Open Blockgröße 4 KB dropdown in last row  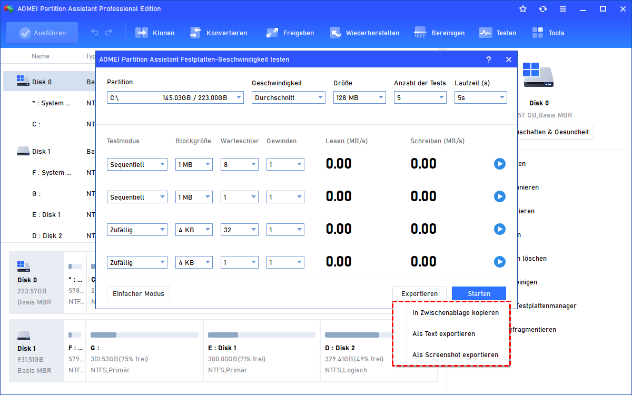pyautogui.click(x=194, y=262)
